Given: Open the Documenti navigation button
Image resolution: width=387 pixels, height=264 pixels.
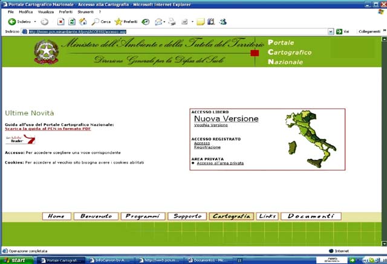Looking at the screenshot, I should click(311, 216).
